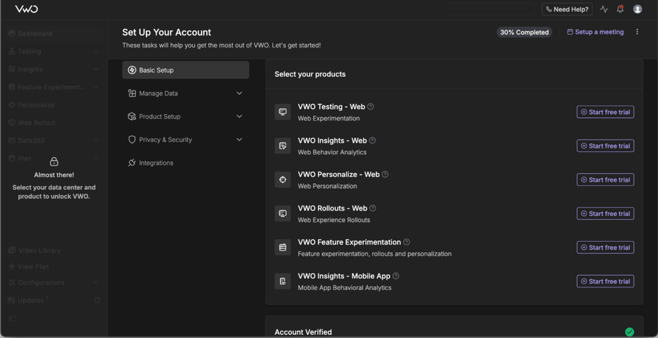This screenshot has height=338, width=658.
Task: Expand Configurations chevron in sidebar
Action: coord(96,283)
